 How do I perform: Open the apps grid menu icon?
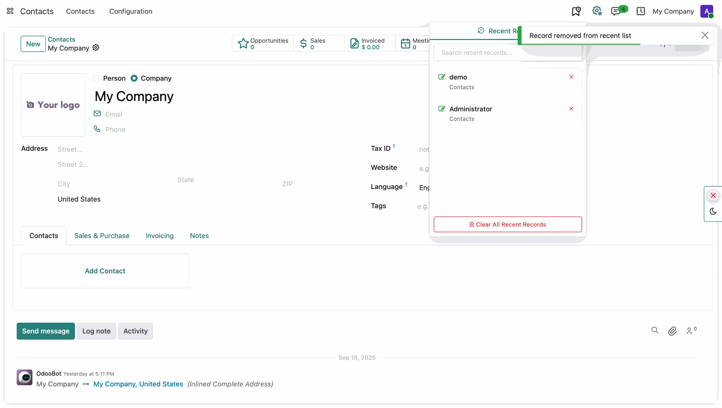[x=10, y=11]
